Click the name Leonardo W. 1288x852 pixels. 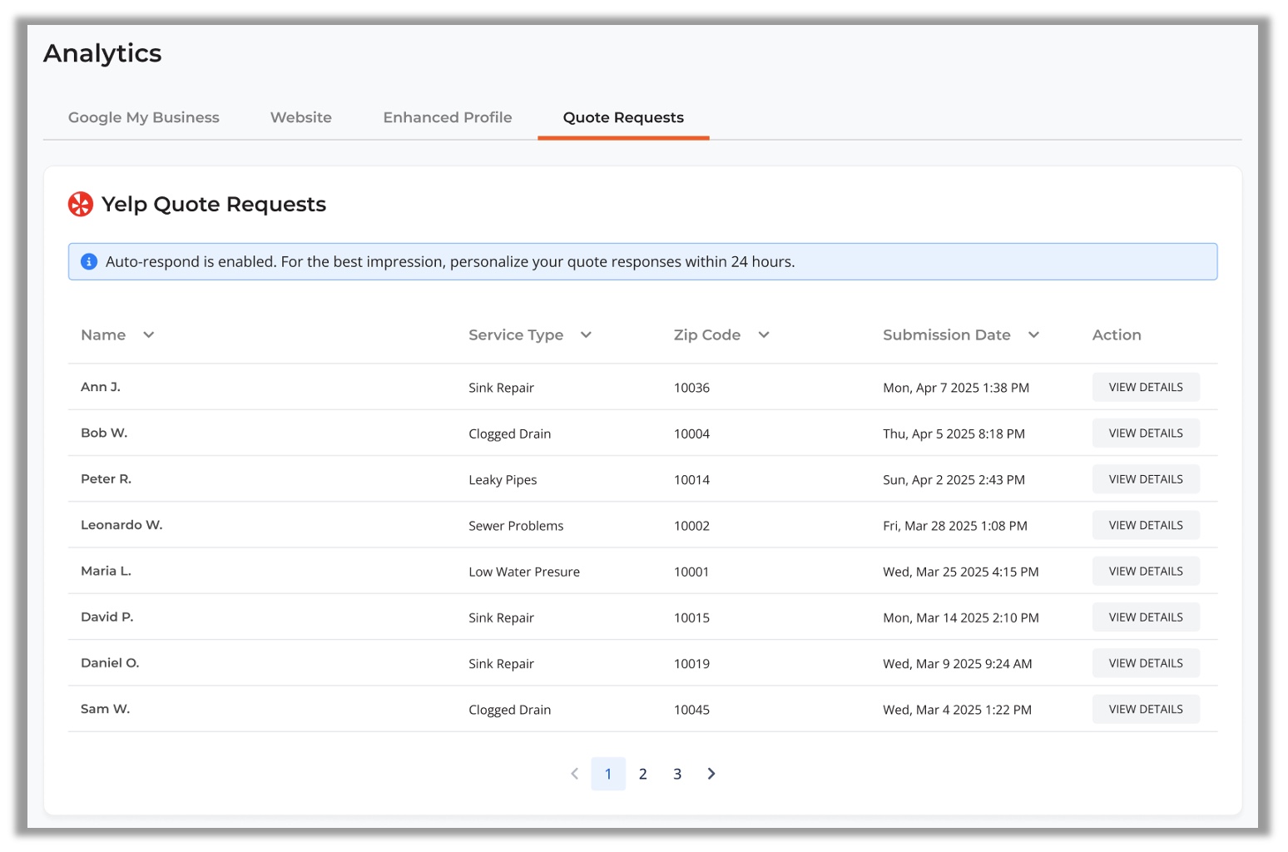click(x=121, y=525)
